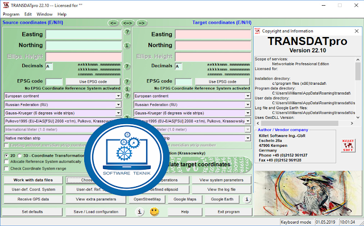Click the info icon next to Google Earth
The width and height of the screenshot is (364, 226).
247,199
